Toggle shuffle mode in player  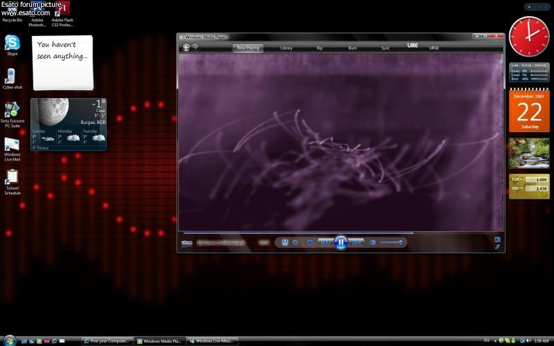point(285,243)
